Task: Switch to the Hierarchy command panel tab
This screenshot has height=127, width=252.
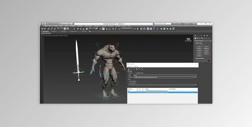Action: click(201, 36)
